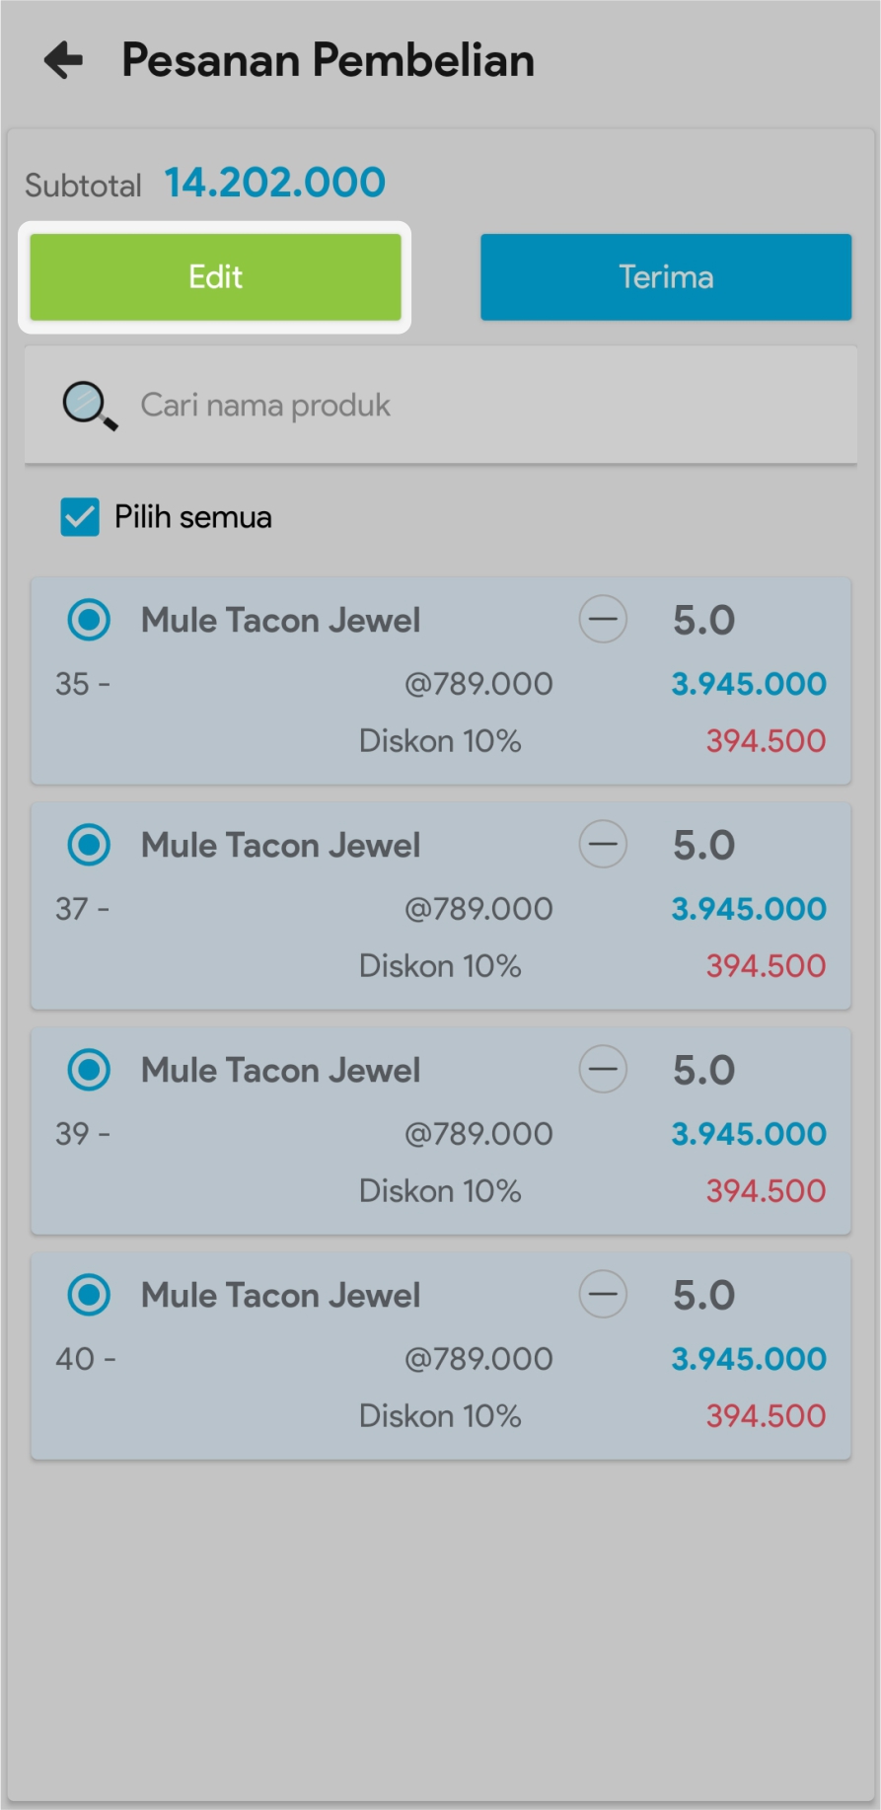Go back using the arrow icon
The height and width of the screenshot is (1810, 881).
pos(64,60)
